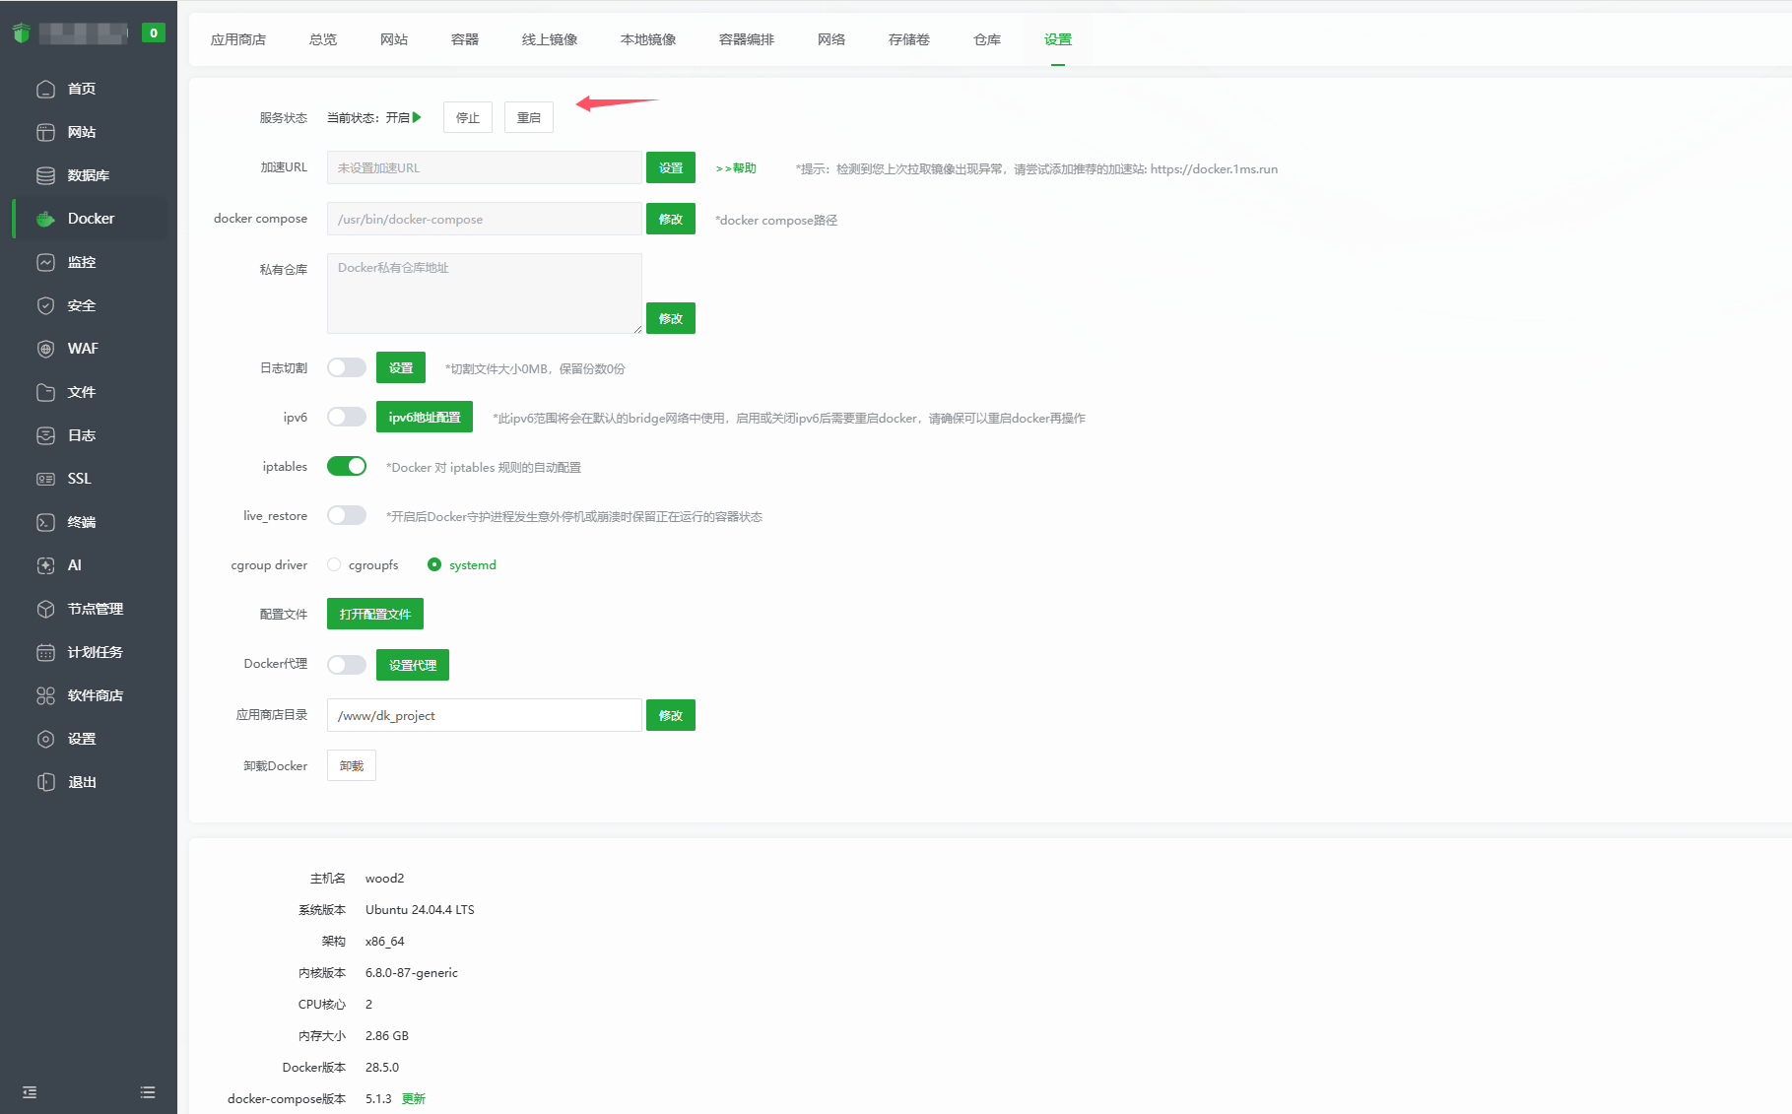
Task: Click the AI sparkle icon in sidebar
Action: click(45, 565)
